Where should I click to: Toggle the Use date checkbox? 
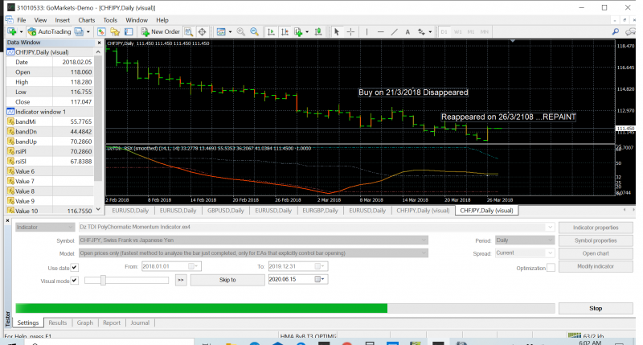click(74, 267)
